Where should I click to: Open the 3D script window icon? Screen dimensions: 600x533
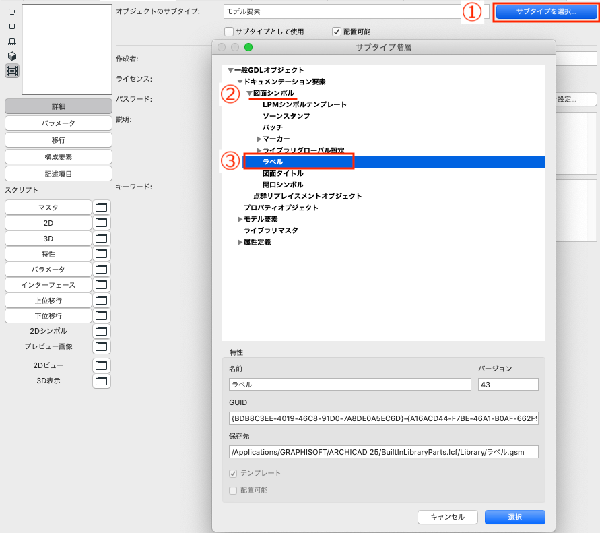102,239
